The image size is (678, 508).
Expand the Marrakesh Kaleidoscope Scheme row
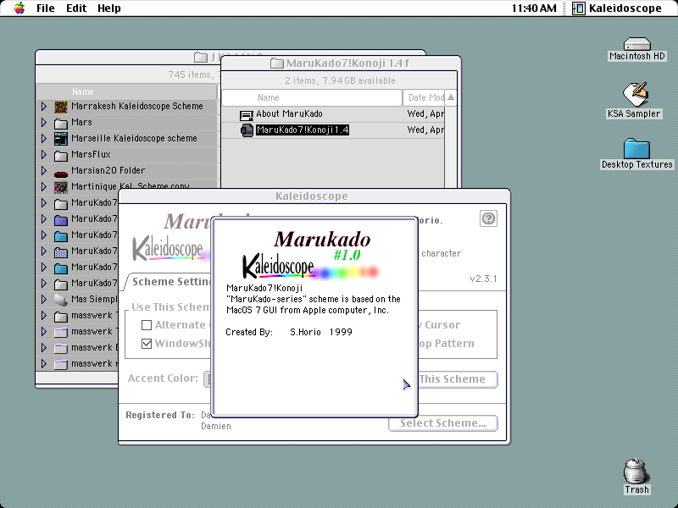pyautogui.click(x=44, y=107)
